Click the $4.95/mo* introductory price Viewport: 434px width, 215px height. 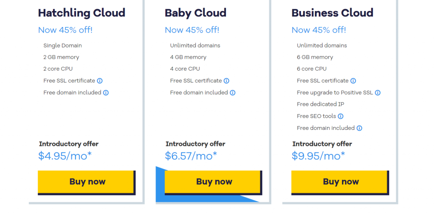65,156
